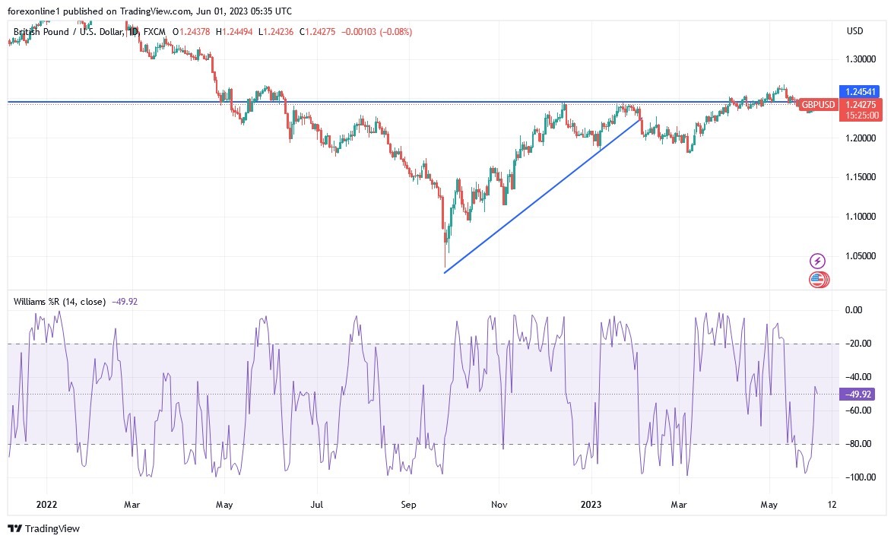Click the GBPUSD red price label
This screenshot has height=542, width=894.
point(818,105)
